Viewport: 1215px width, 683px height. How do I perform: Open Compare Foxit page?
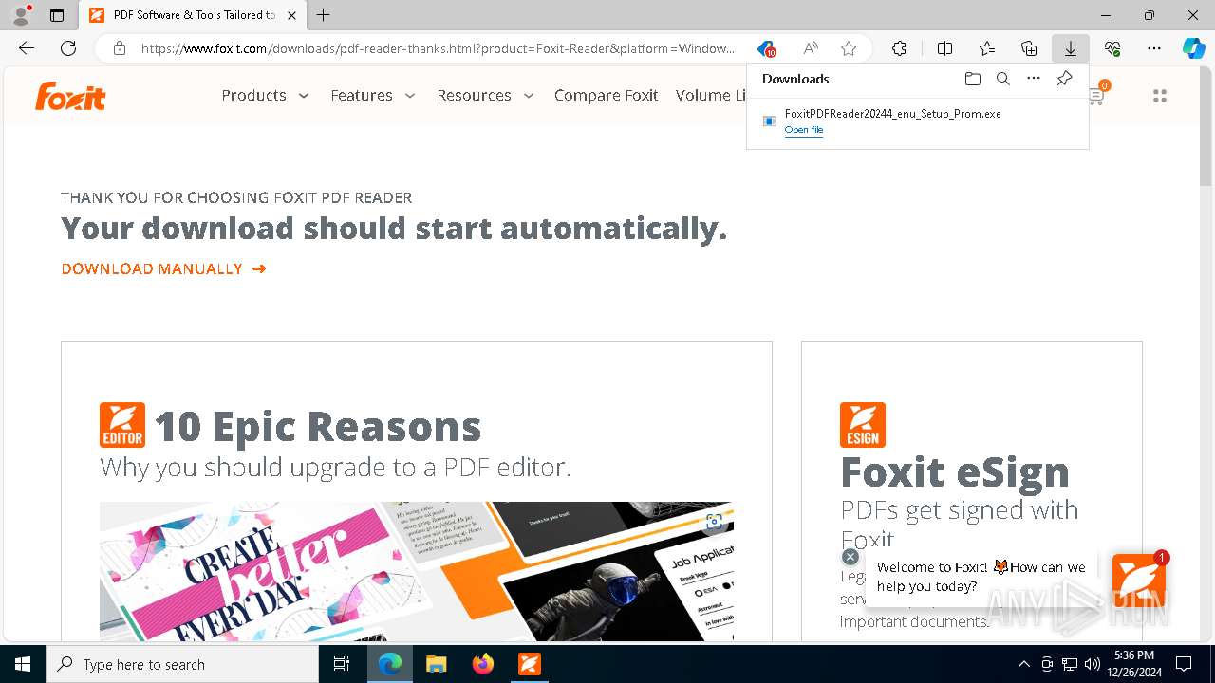606,95
